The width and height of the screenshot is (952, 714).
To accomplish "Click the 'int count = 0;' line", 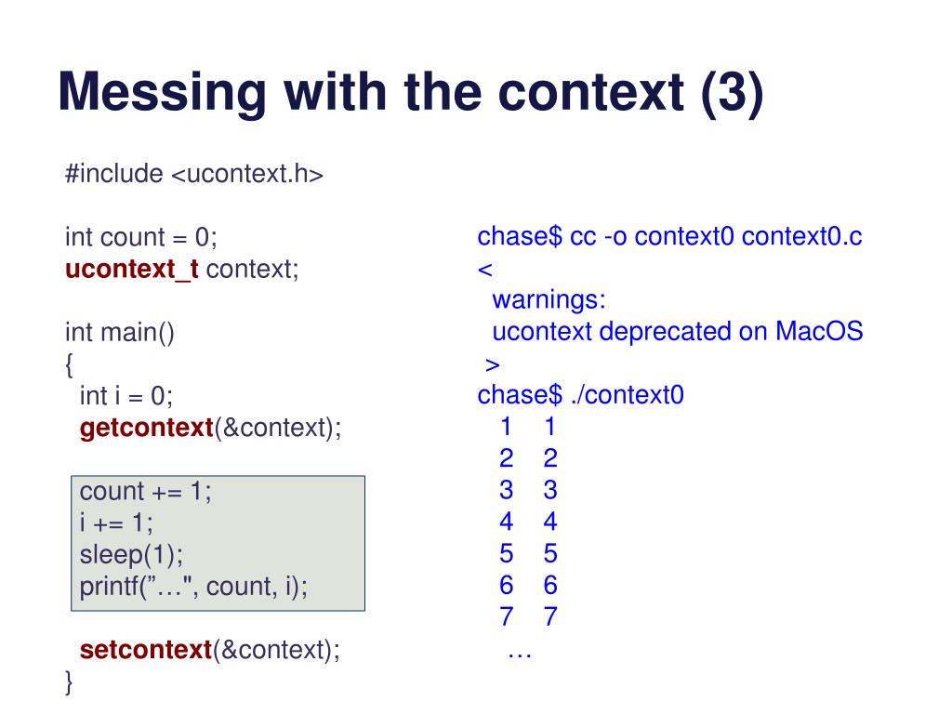I will [141, 237].
